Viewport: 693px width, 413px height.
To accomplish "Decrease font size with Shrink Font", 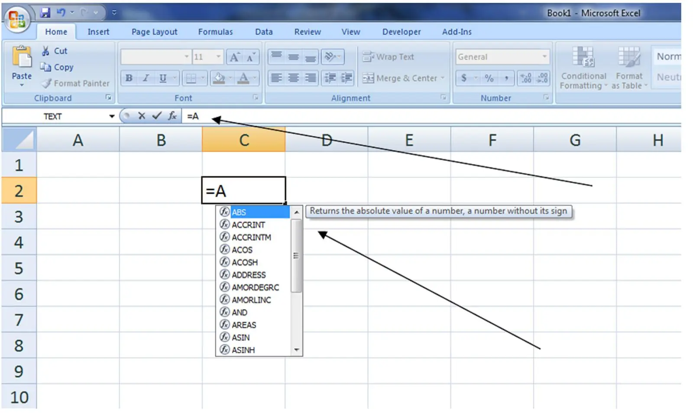I will [x=251, y=57].
